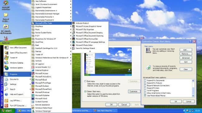Select the Classic Start menu radio option
Viewport: 202px width, 113px height.
click(85, 91)
